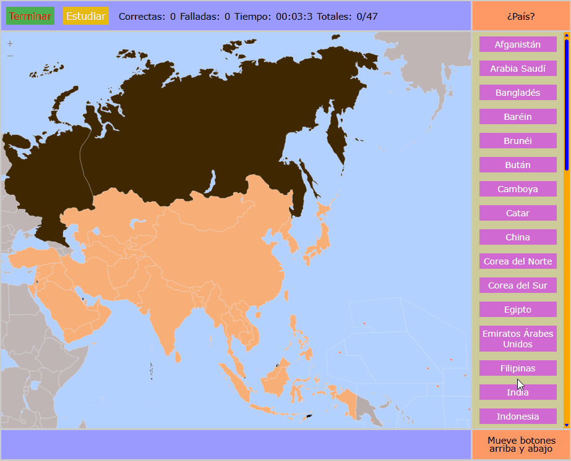Select the Afganistán country button
The width and height of the screenshot is (571, 461).
[518, 44]
